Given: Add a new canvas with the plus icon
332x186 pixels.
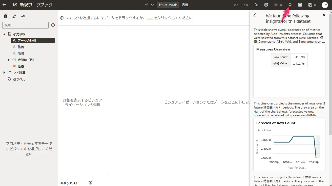Looking at the screenshot, I should [x=90, y=183].
